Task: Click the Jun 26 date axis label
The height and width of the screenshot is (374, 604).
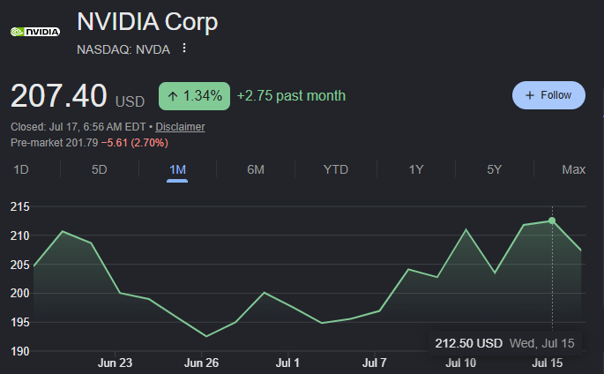Action: 201,363
